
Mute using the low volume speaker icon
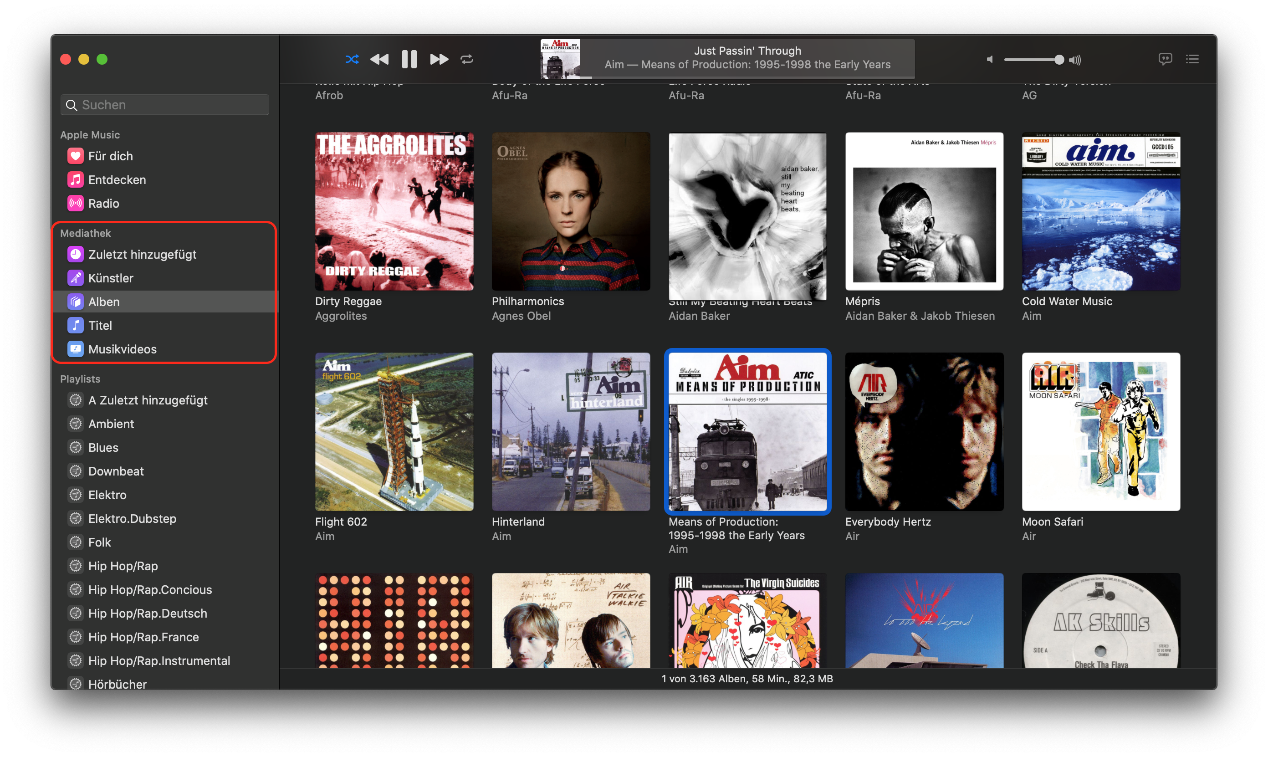point(990,60)
